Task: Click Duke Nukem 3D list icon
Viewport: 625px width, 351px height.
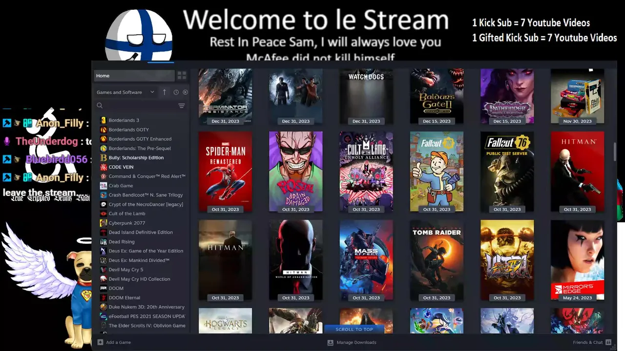Action: pyautogui.click(x=103, y=307)
